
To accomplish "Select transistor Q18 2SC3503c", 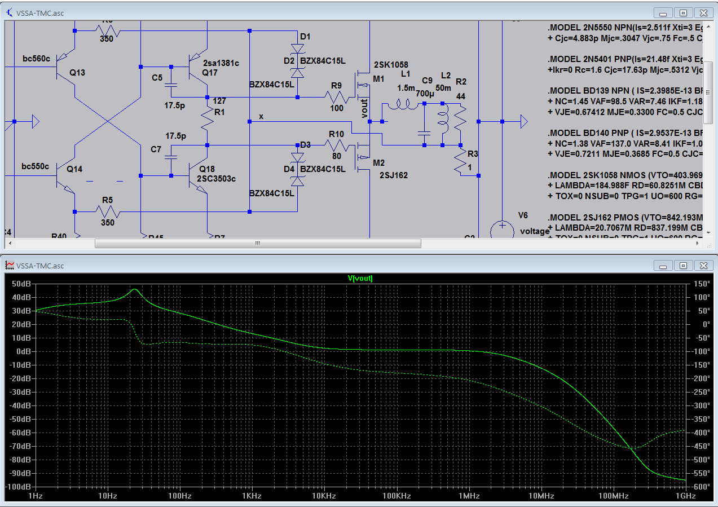I will point(197,176).
